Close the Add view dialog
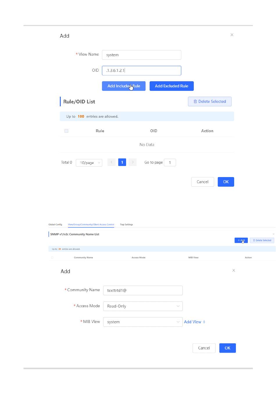The width and height of the screenshot is (276, 394). [232, 35]
